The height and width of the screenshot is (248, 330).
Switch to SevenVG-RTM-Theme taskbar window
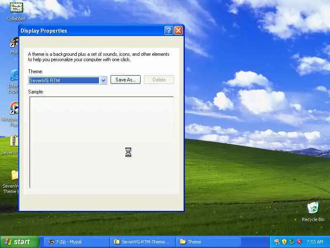(142, 242)
